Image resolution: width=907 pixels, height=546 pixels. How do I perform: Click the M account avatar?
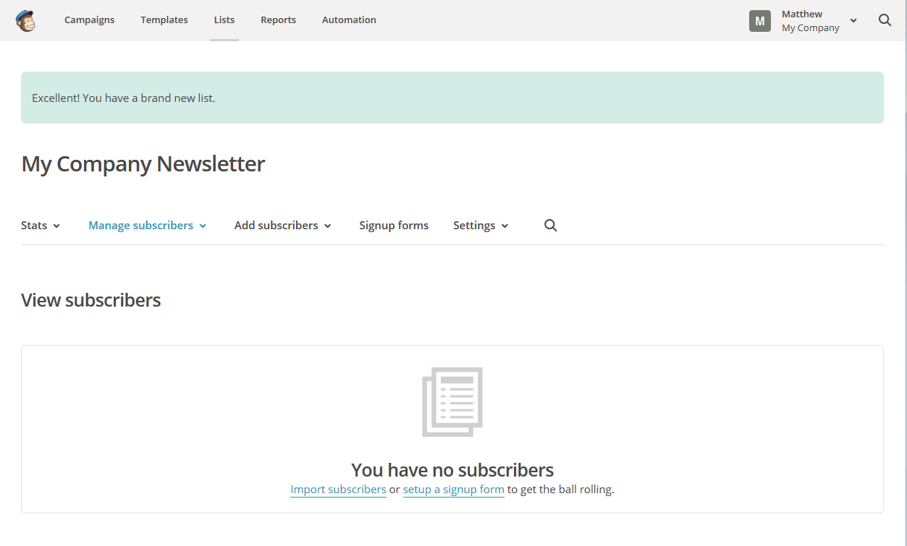click(x=759, y=21)
